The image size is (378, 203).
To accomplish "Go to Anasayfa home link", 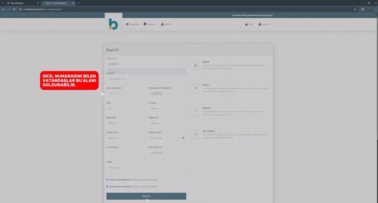I will (x=132, y=24).
